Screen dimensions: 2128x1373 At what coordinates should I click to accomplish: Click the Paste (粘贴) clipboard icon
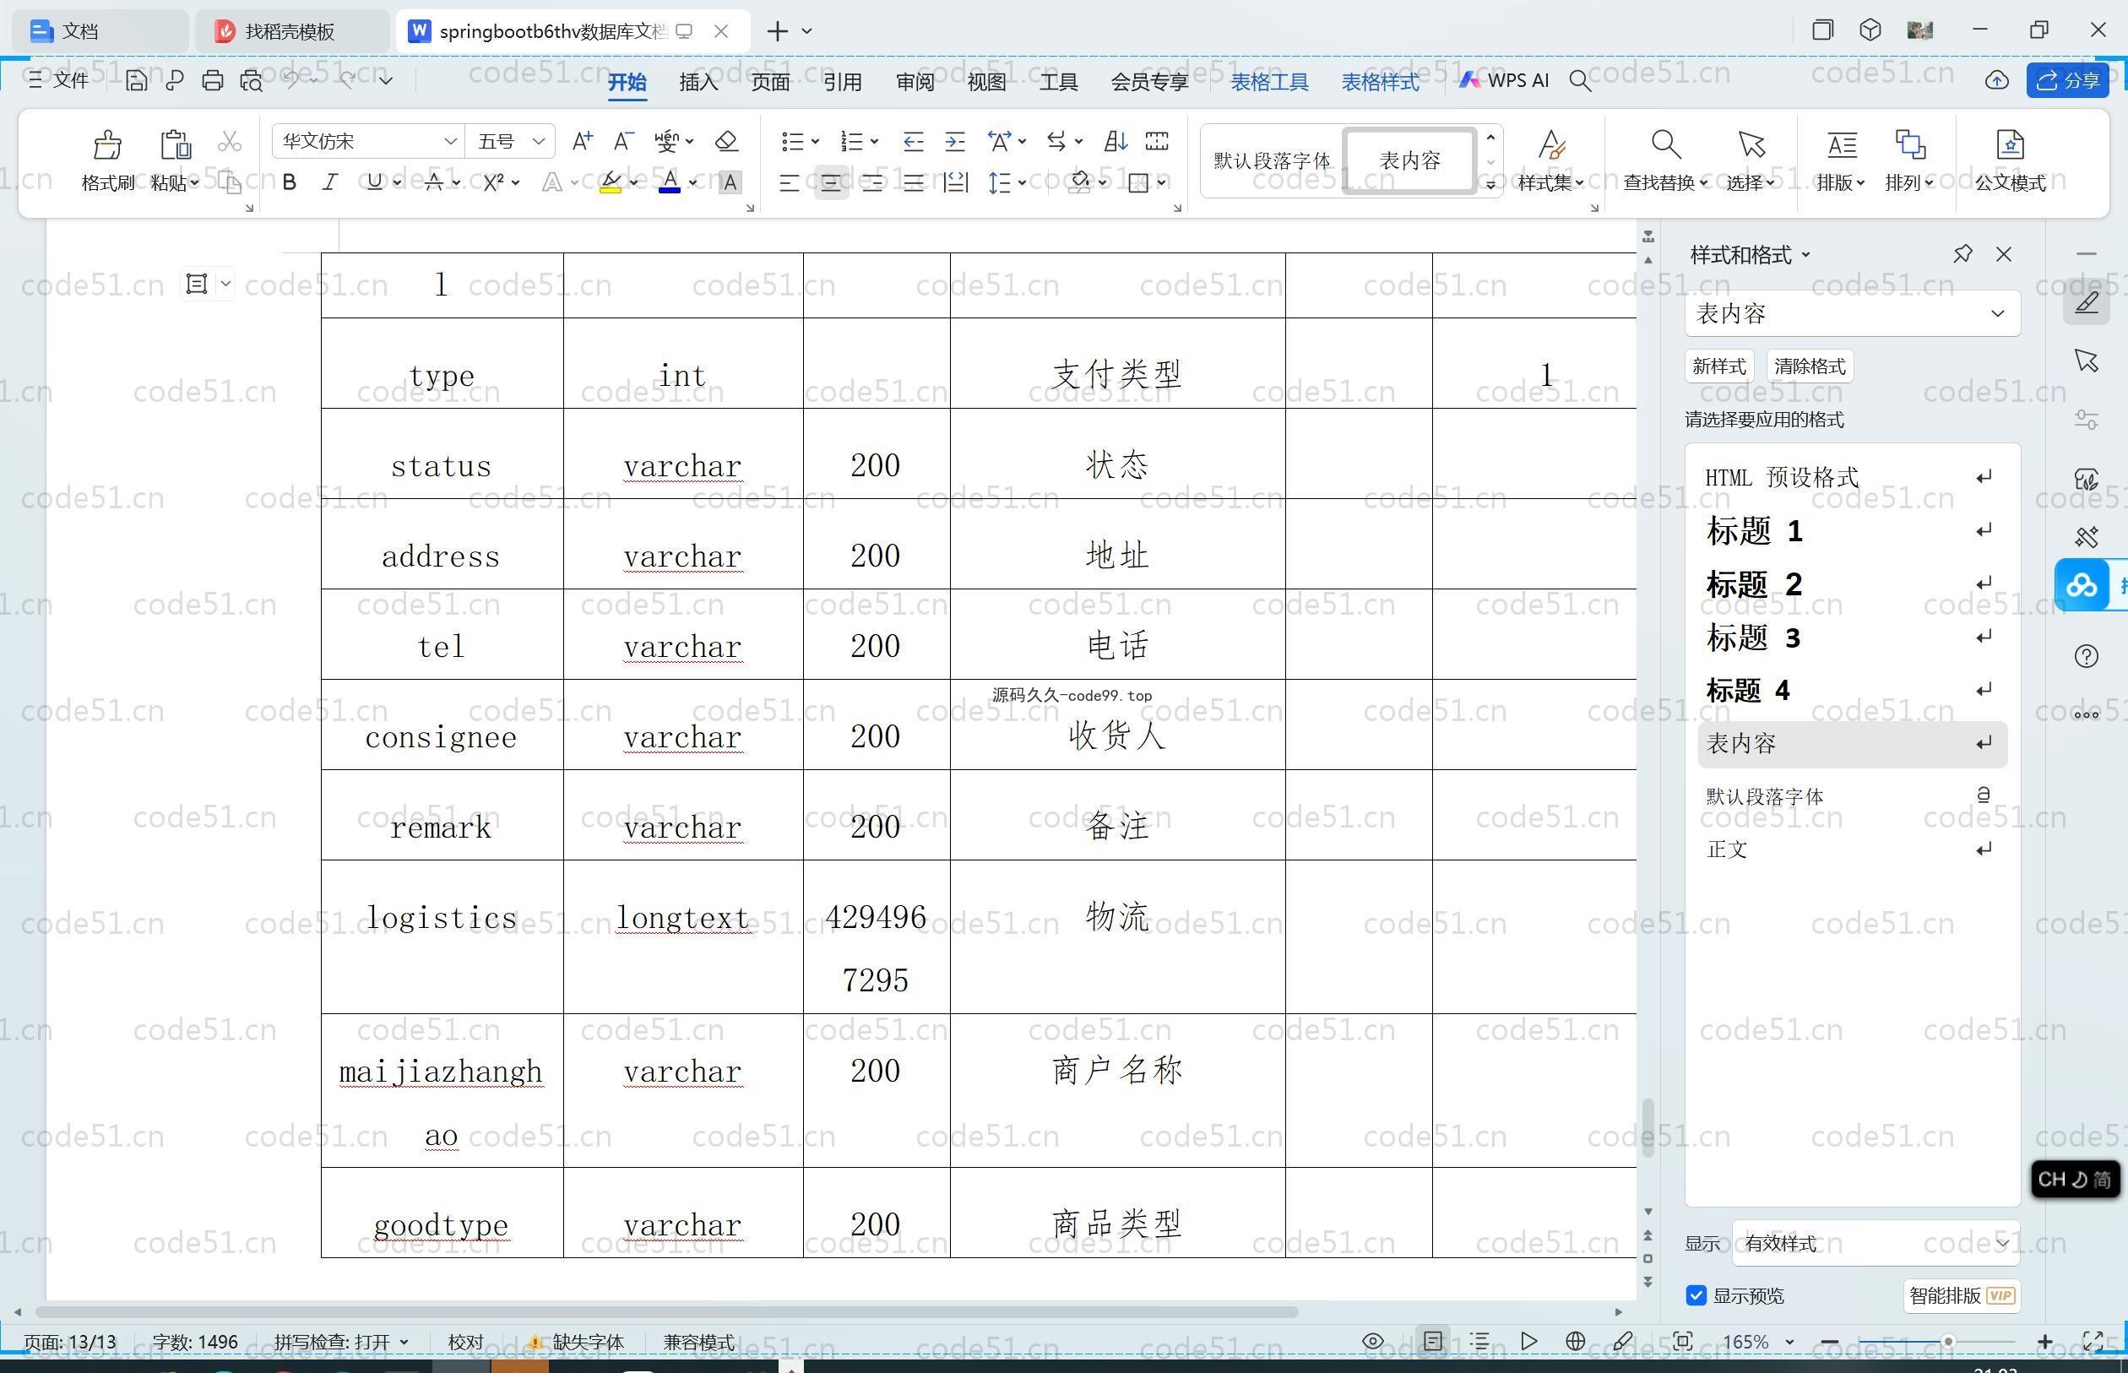pyautogui.click(x=175, y=144)
